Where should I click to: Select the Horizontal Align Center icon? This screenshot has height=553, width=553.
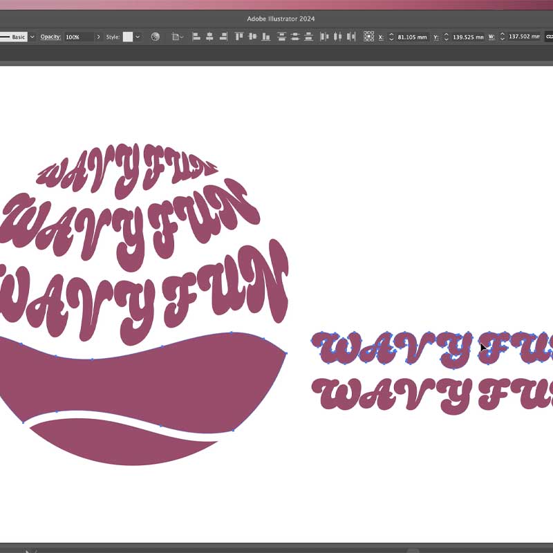coord(209,36)
